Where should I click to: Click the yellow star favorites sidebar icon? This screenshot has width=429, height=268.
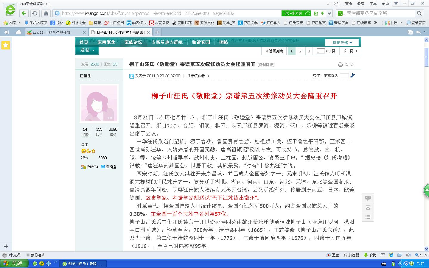pos(6,45)
